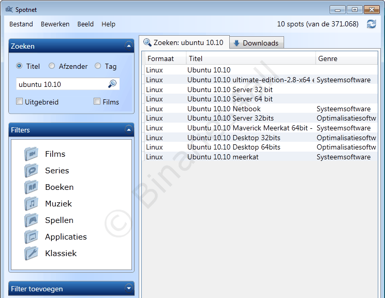The width and height of the screenshot is (385, 298).
Task: Select the Tag radio button
Action: coord(98,66)
